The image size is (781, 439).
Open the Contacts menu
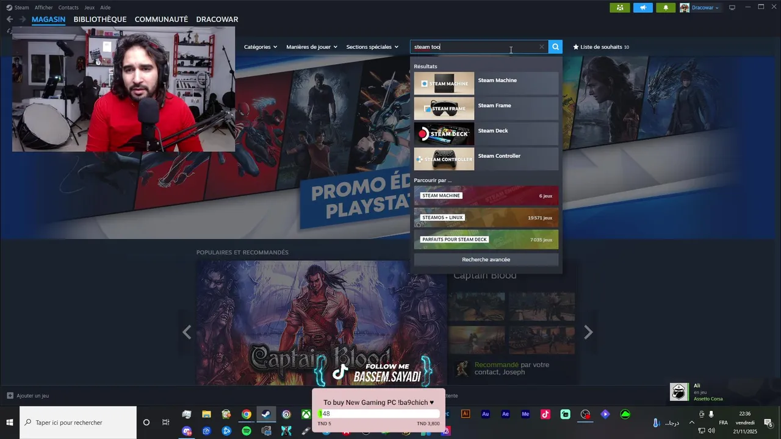tap(68, 7)
